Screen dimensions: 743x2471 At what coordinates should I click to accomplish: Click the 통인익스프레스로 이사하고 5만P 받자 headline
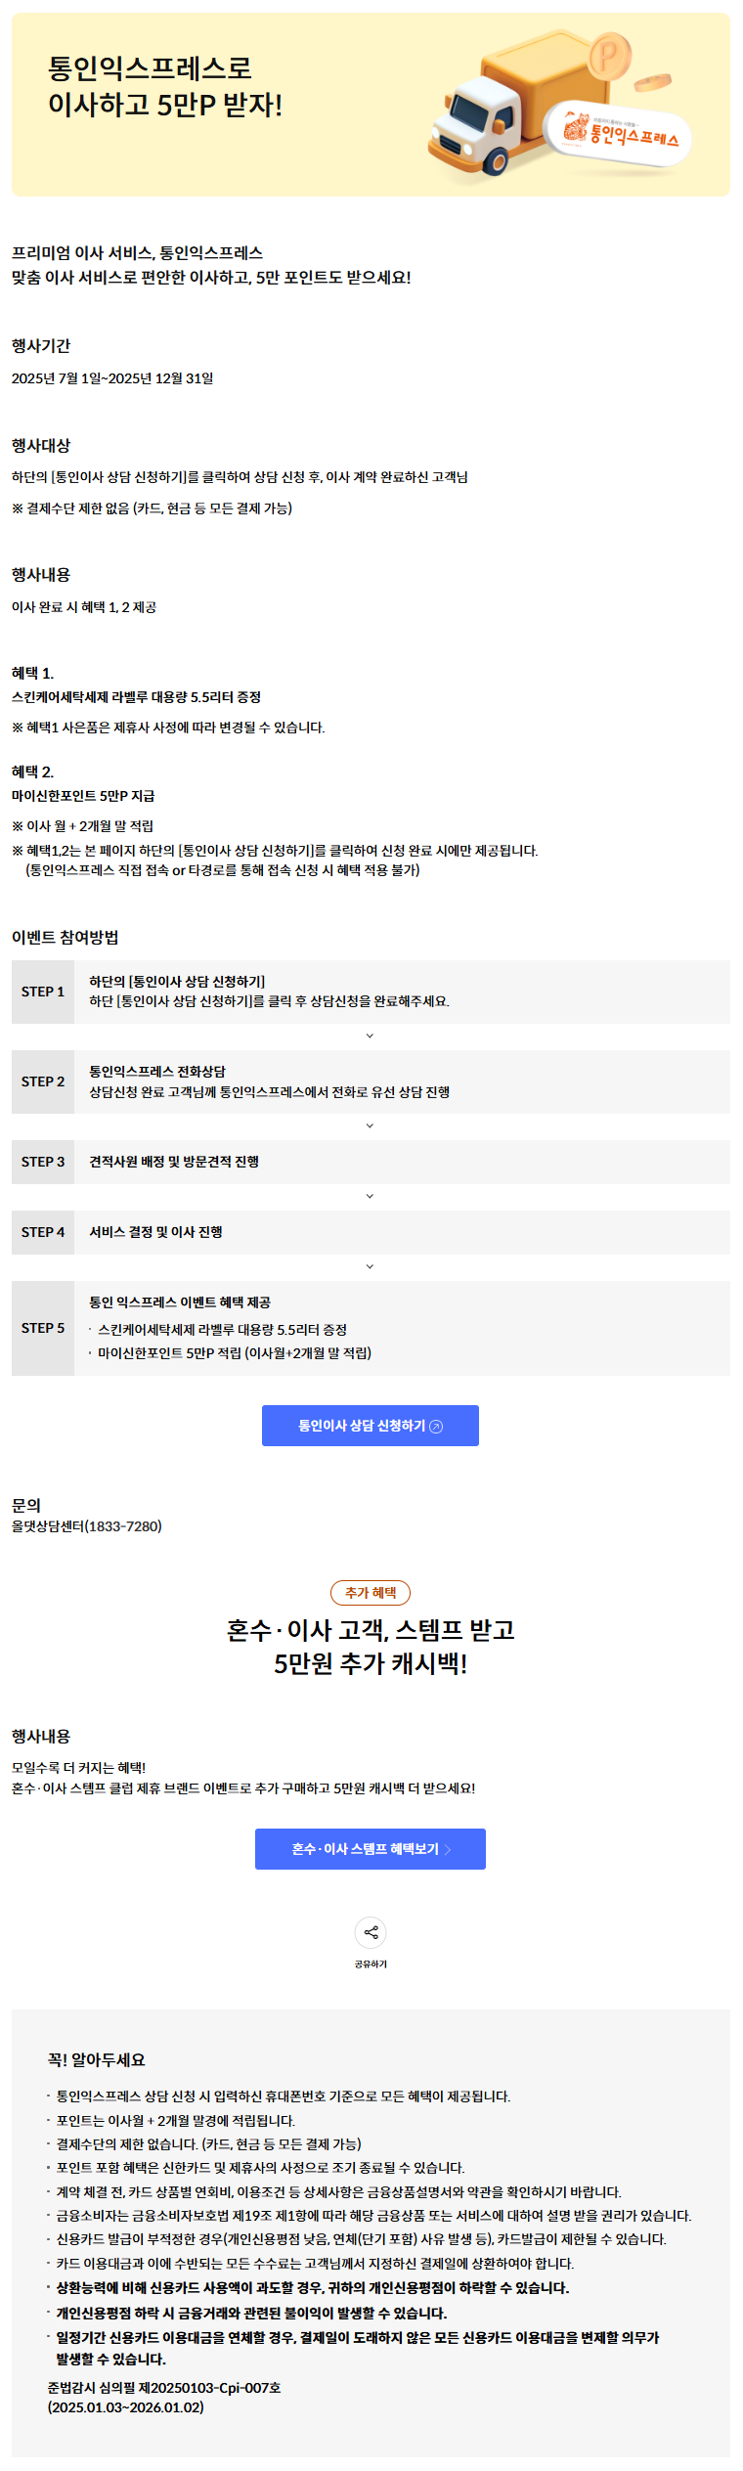[x=165, y=86]
